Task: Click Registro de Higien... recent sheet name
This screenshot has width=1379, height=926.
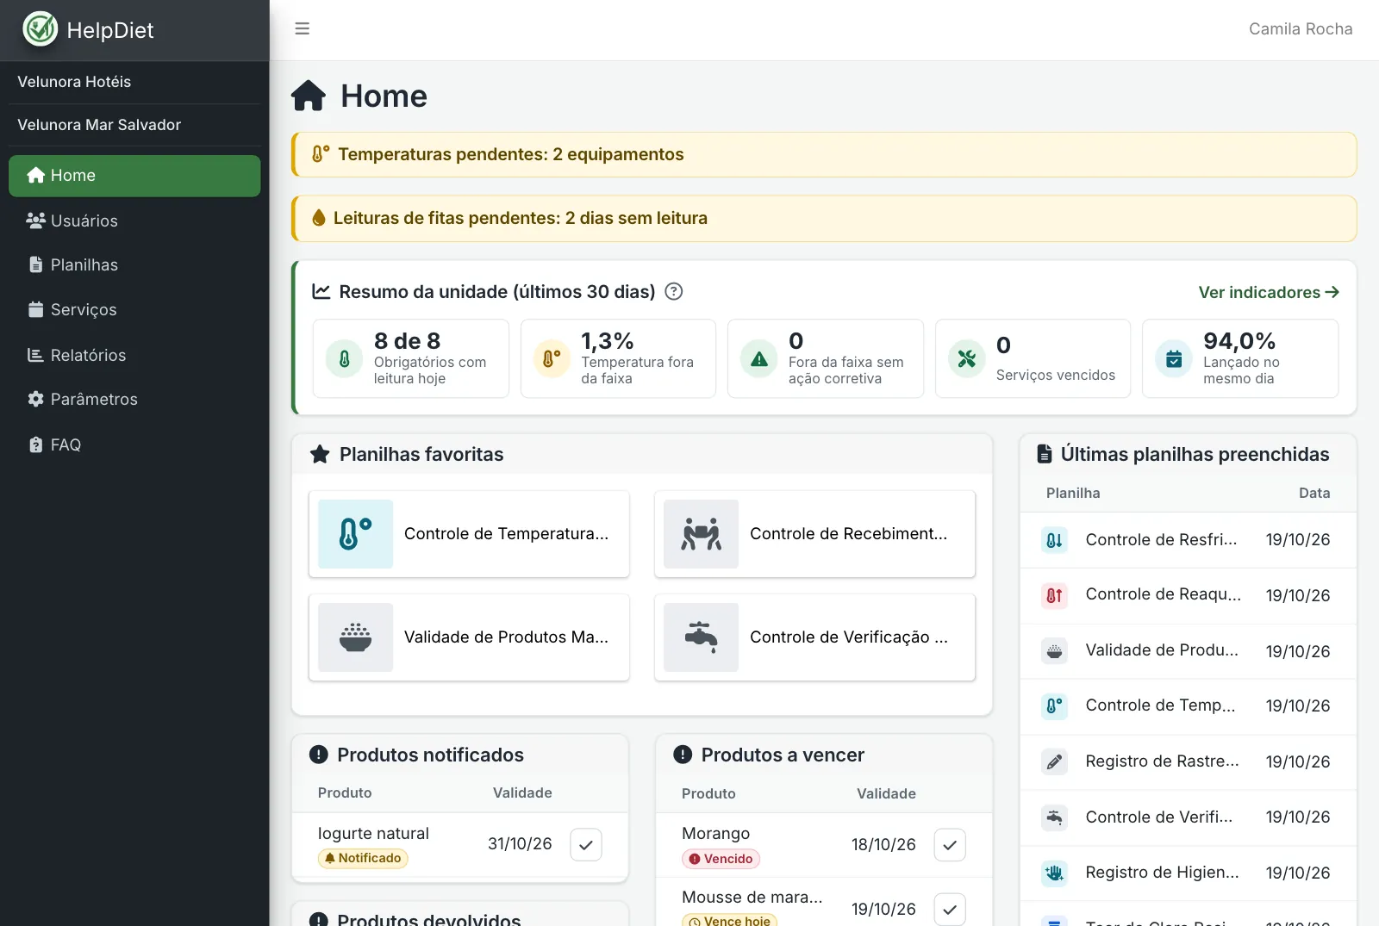Action: 1162,873
